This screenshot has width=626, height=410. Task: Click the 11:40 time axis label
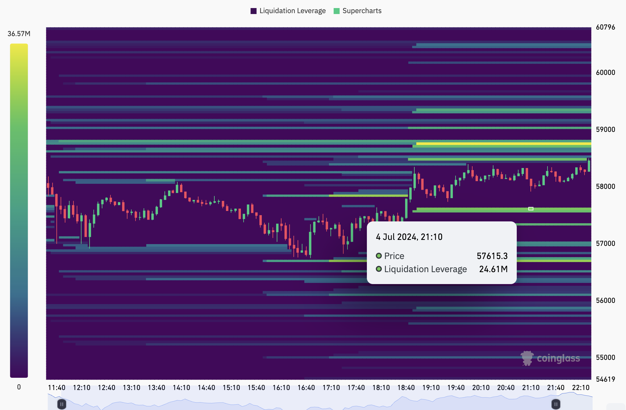(57, 388)
